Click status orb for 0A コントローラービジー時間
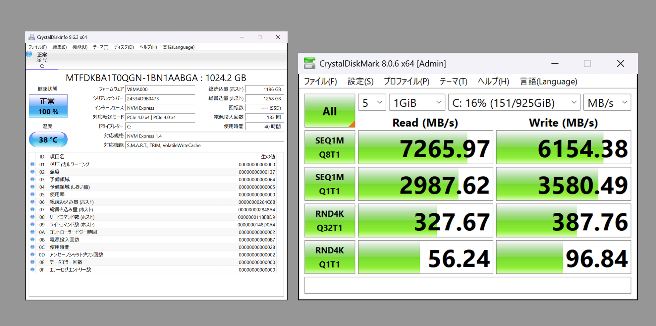The image size is (656, 326). (x=32, y=232)
